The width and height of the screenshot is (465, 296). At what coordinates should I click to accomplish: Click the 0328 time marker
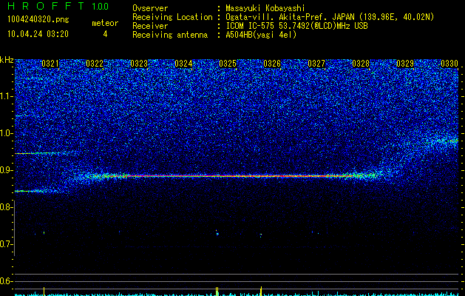click(x=361, y=64)
